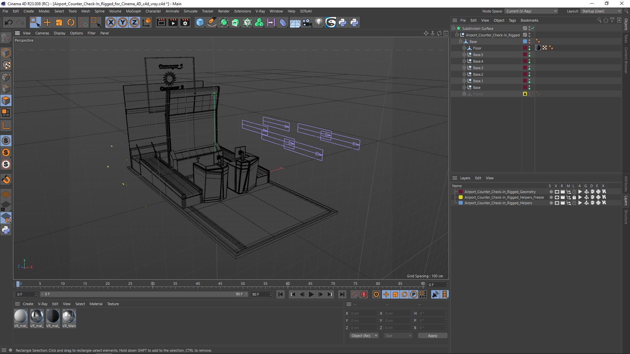Open Layers menu in layer manager

tap(465, 178)
